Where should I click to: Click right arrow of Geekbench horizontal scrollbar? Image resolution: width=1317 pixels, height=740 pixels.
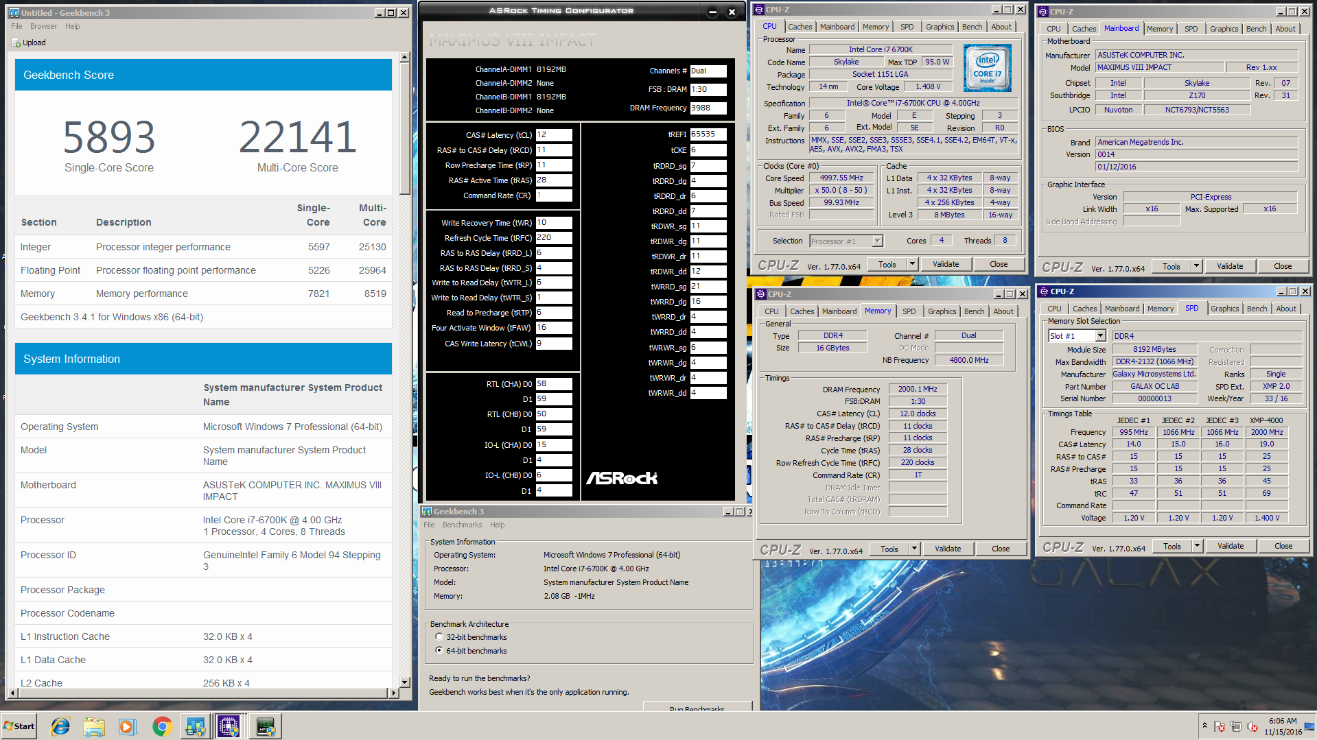coord(394,693)
